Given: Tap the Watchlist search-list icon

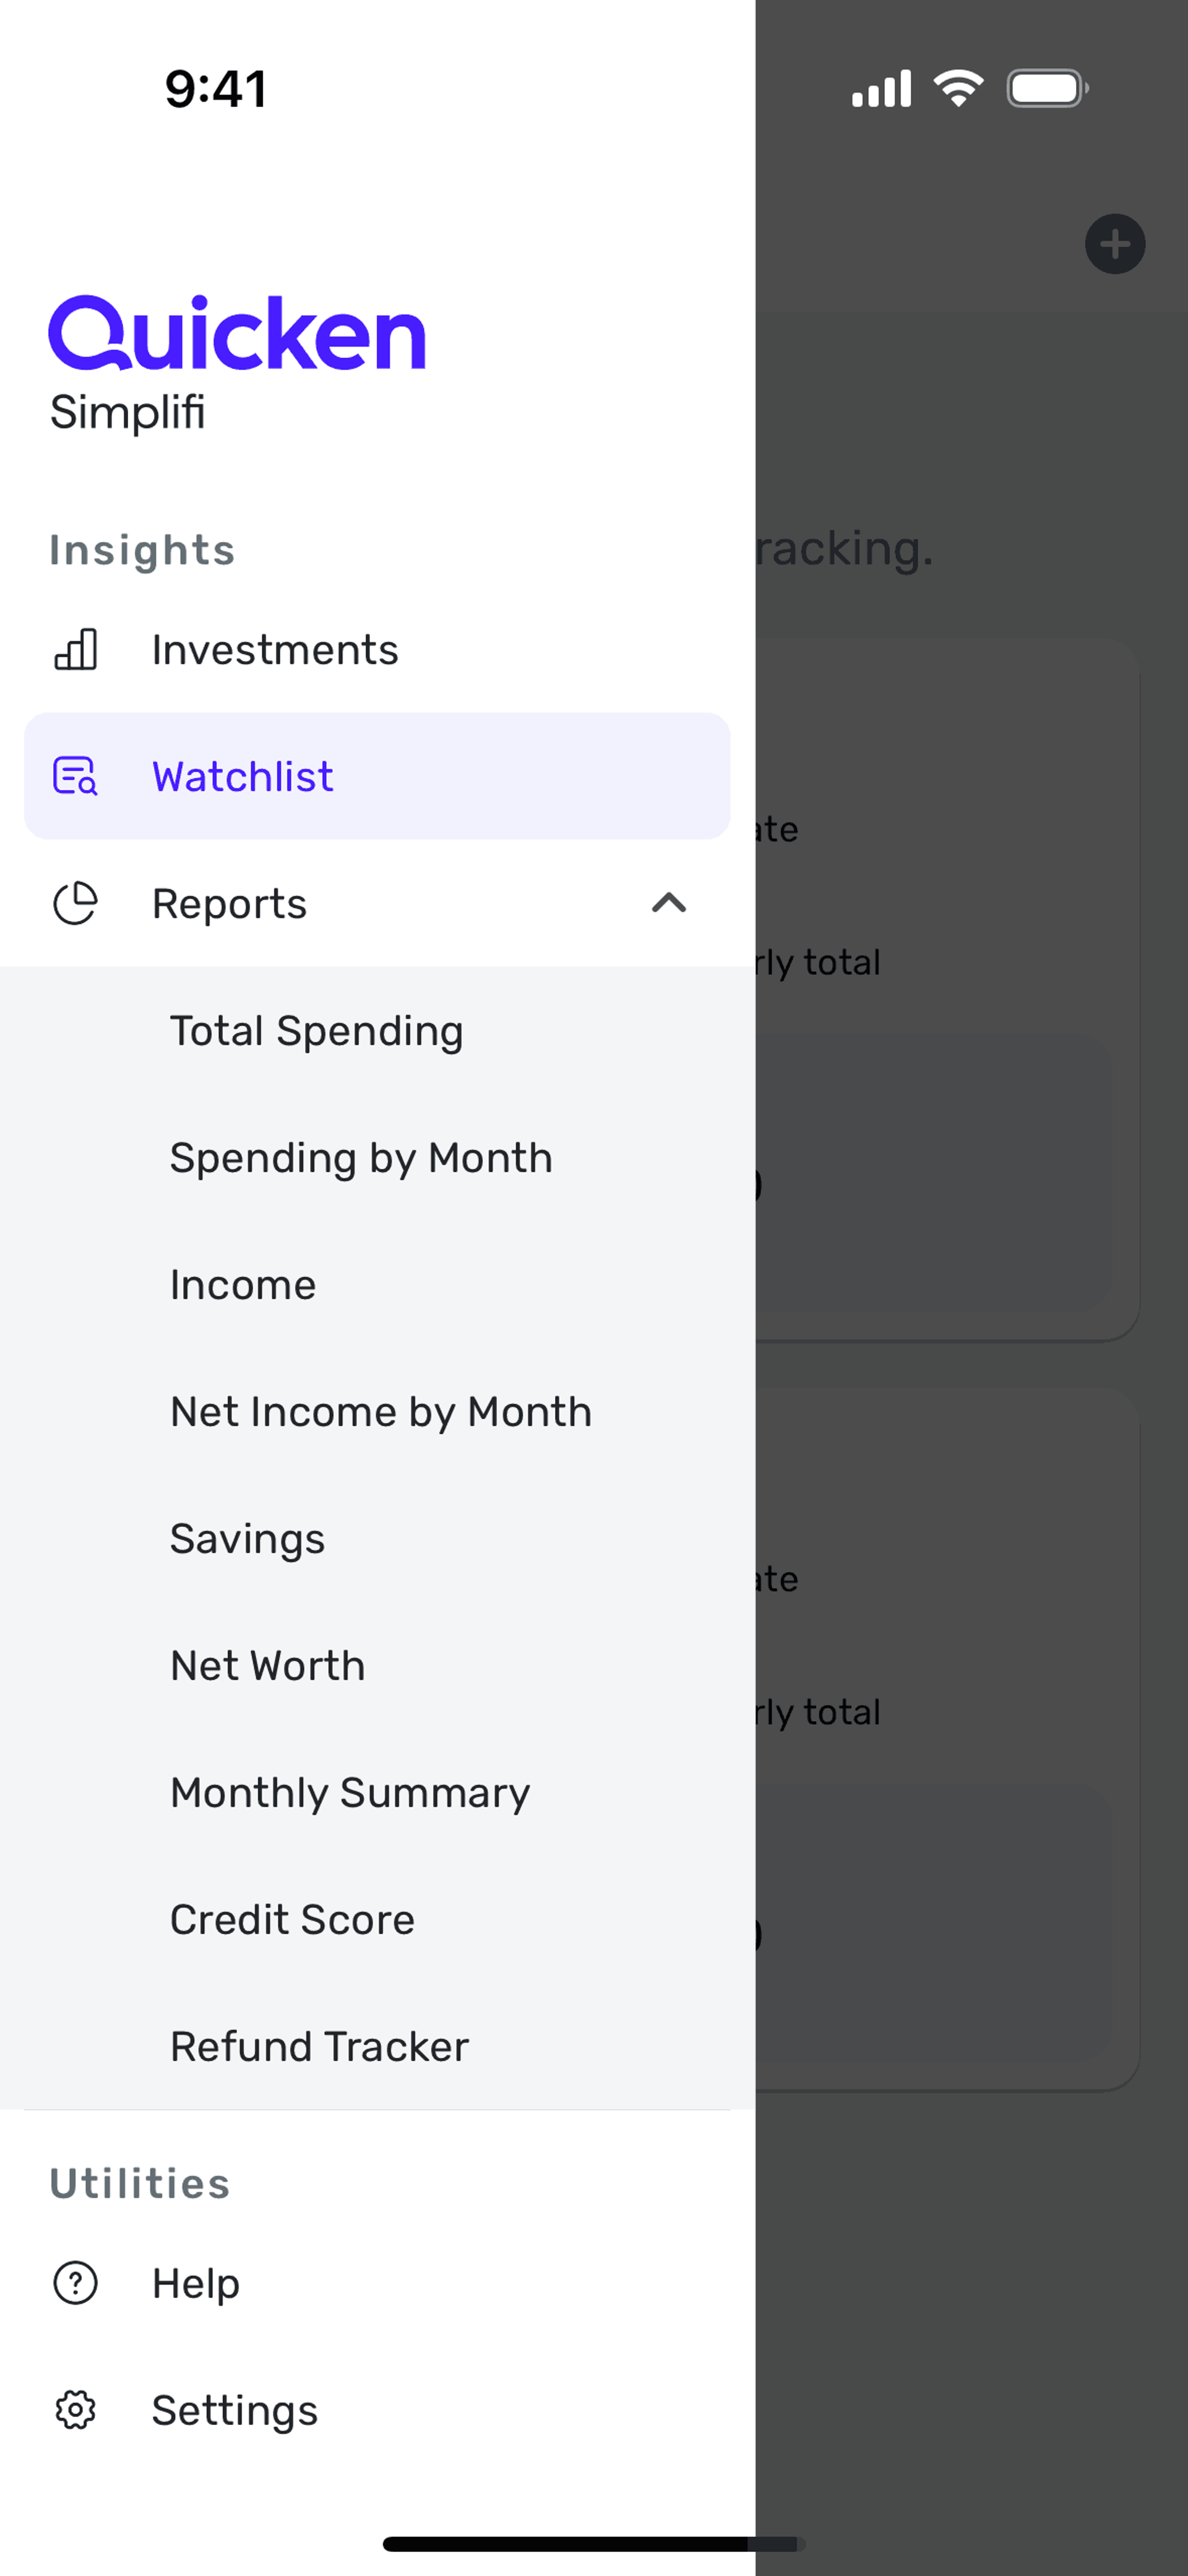Looking at the screenshot, I should coord(75,776).
